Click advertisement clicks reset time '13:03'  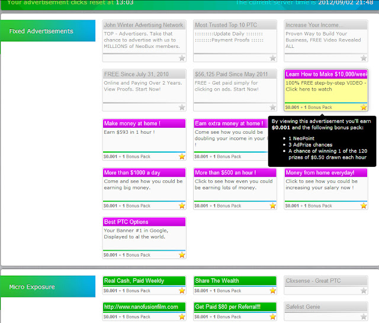click(124, 2)
